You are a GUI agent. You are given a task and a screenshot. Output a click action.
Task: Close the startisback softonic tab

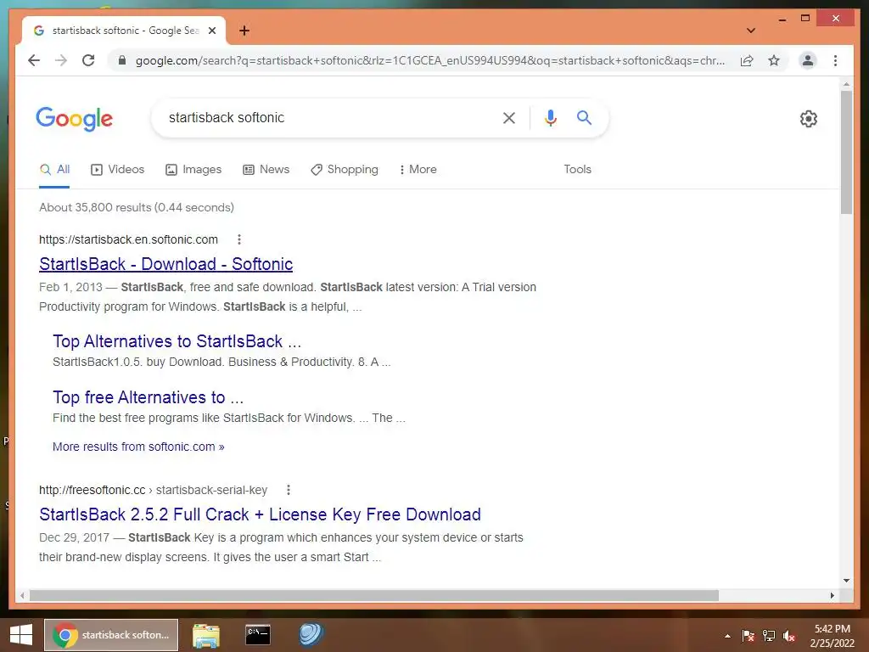click(x=211, y=31)
